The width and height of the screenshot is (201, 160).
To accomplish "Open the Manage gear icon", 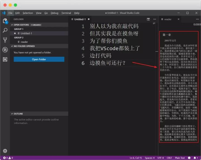I will pyautogui.click(x=5, y=151).
